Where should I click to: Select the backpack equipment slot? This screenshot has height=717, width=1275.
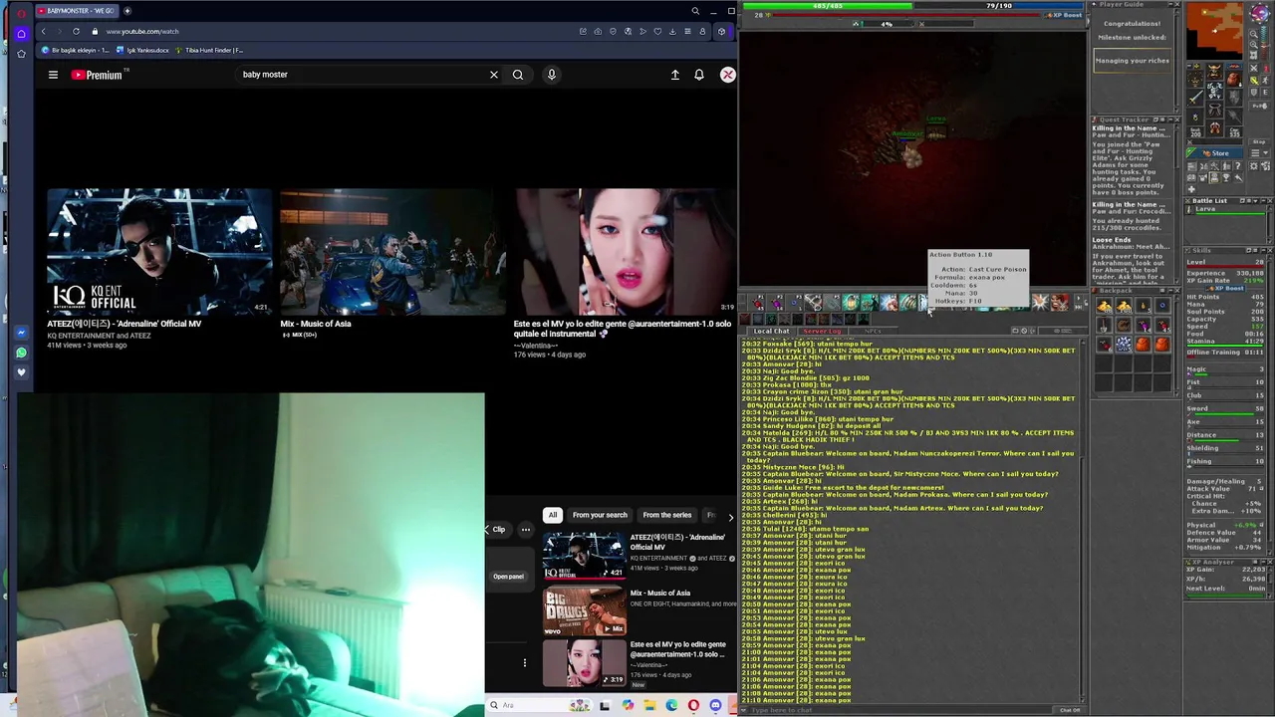pos(1234,79)
